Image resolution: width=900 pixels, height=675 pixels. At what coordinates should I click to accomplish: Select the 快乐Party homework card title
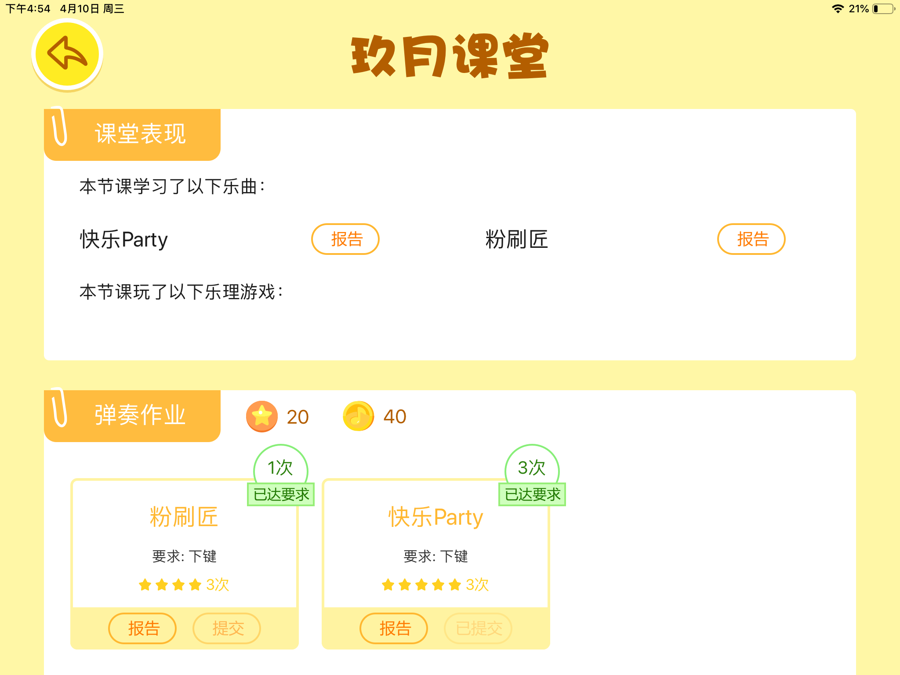pos(435,517)
